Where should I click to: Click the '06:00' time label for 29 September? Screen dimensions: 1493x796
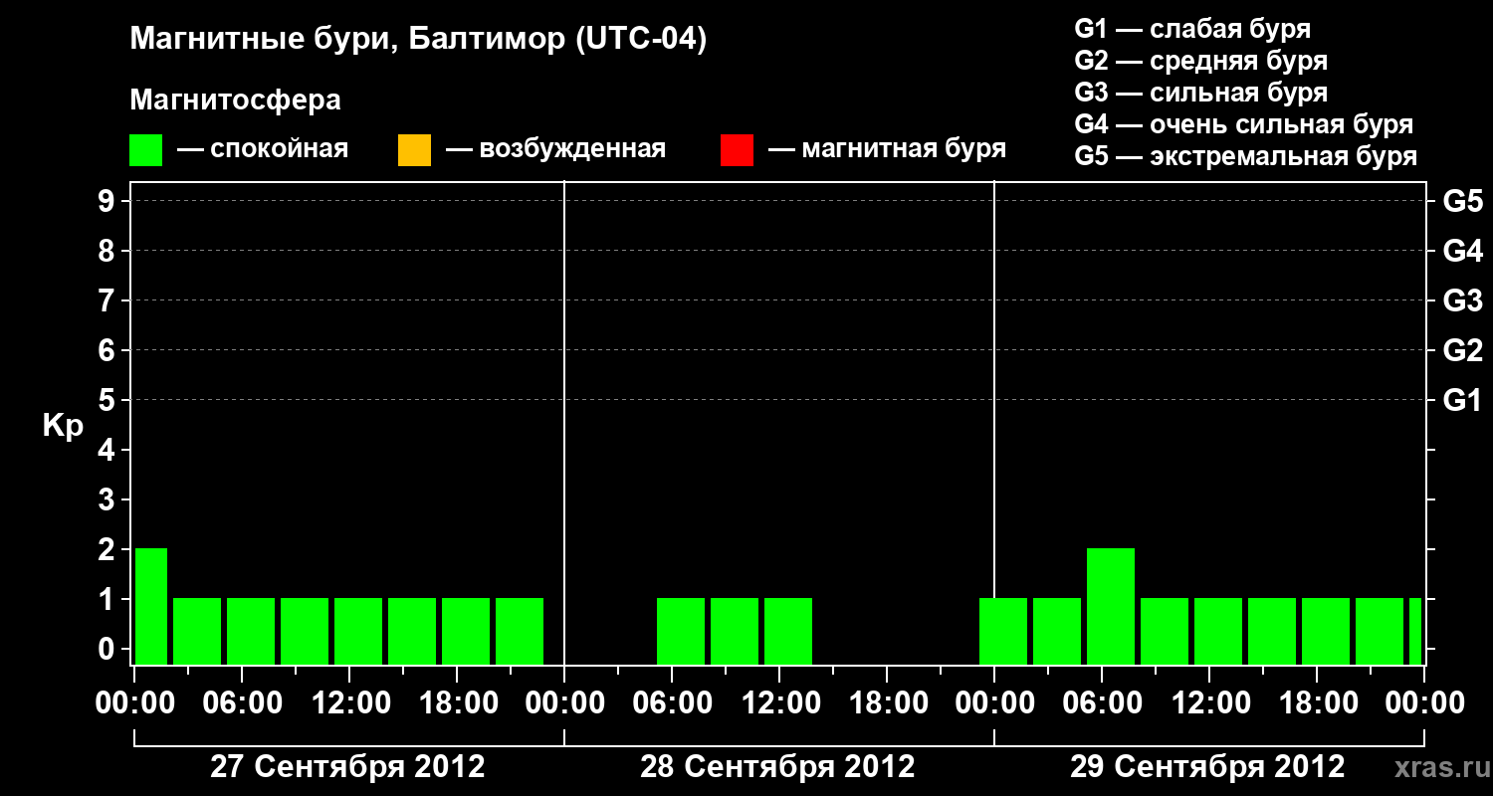(x=1102, y=703)
